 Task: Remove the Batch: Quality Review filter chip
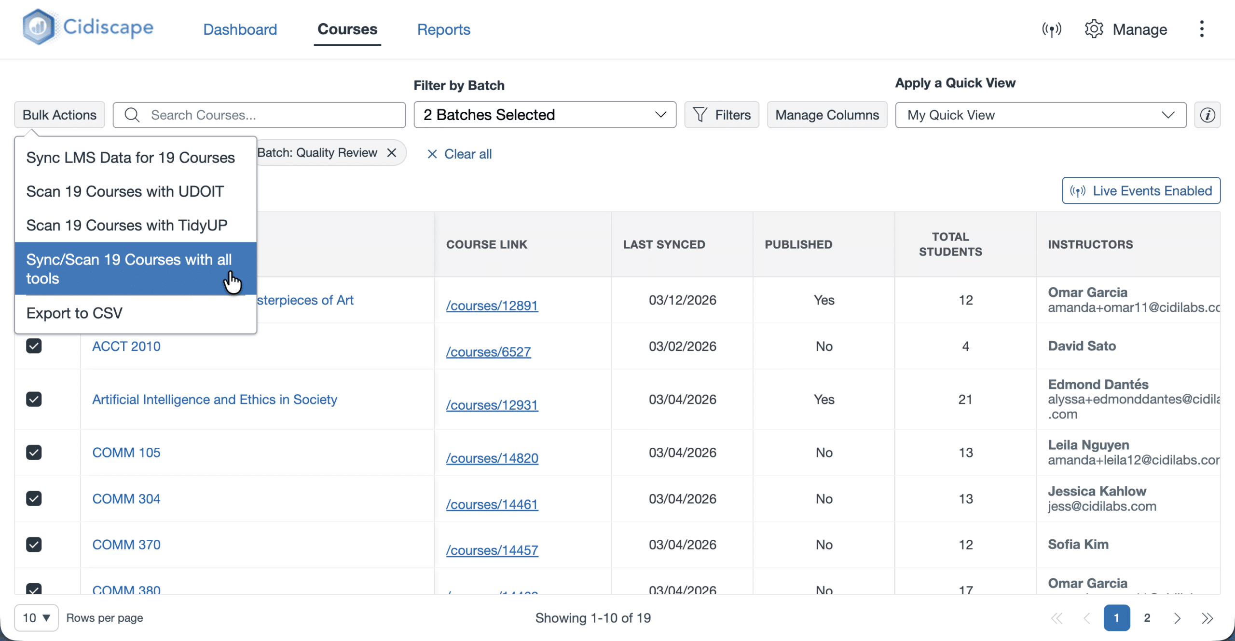pyautogui.click(x=392, y=153)
